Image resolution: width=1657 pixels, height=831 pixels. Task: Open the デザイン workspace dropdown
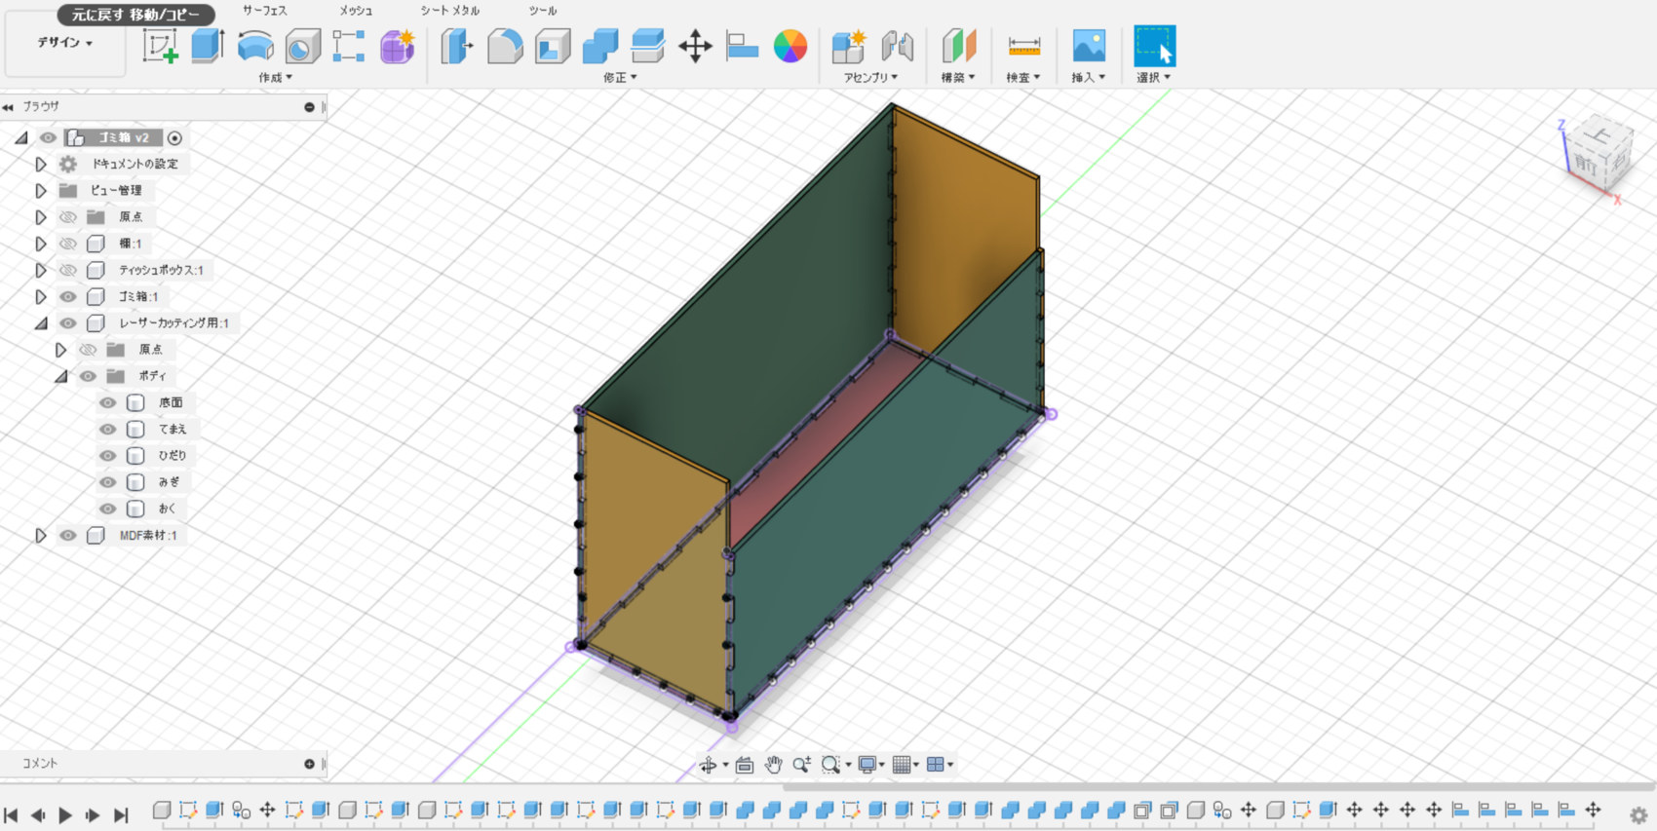pos(65,43)
